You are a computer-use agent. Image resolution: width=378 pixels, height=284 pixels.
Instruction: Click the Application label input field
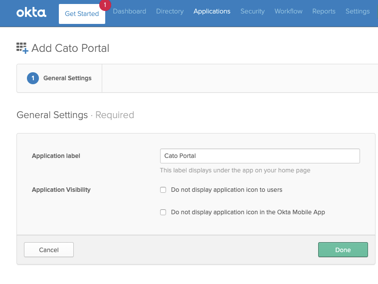(260, 156)
